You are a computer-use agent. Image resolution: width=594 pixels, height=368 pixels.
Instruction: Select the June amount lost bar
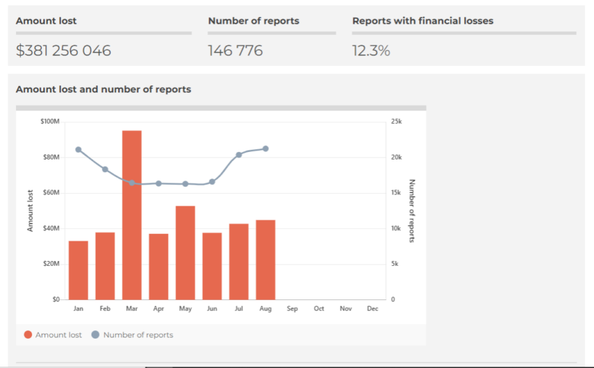(x=212, y=267)
